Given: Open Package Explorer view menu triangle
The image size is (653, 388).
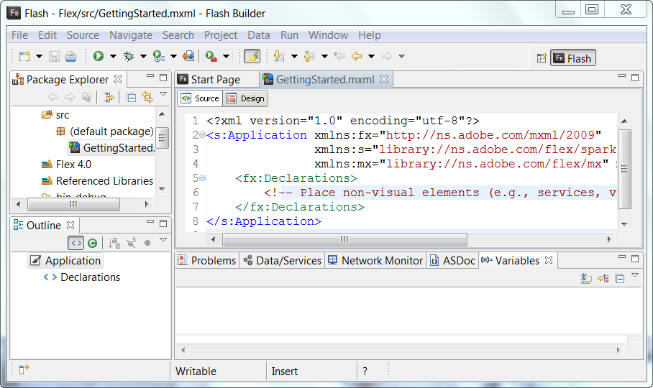Looking at the screenshot, I should tap(163, 94).
